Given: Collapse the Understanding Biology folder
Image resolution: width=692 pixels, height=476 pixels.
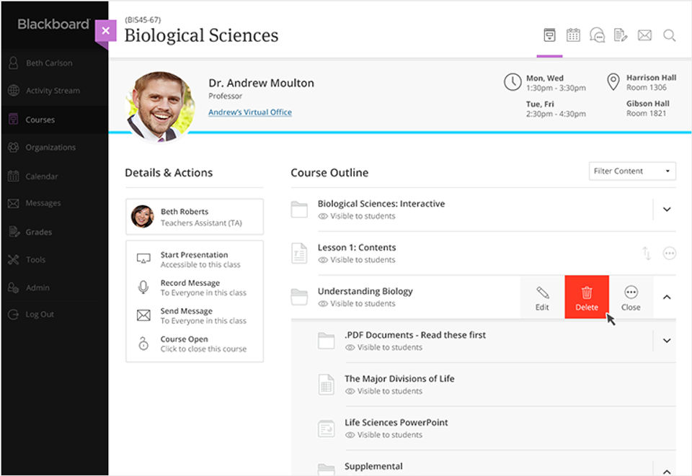Looking at the screenshot, I should coord(667,297).
